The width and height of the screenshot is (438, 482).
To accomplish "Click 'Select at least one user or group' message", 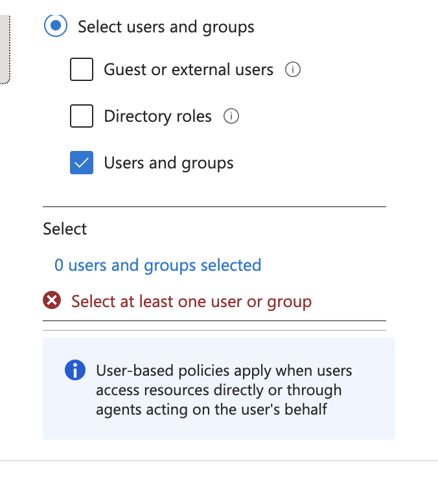I will coord(192,301).
